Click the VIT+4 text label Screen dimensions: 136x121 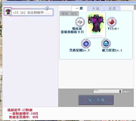pyautogui.click(x=113, y=29)
